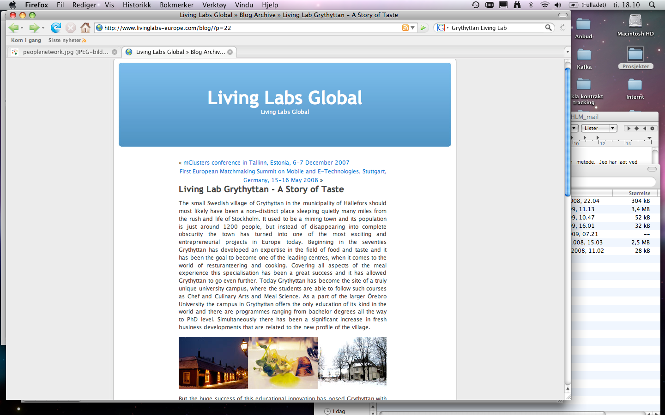Open the Fil menu
Viewport: 665px width, 415px height.
60,5
